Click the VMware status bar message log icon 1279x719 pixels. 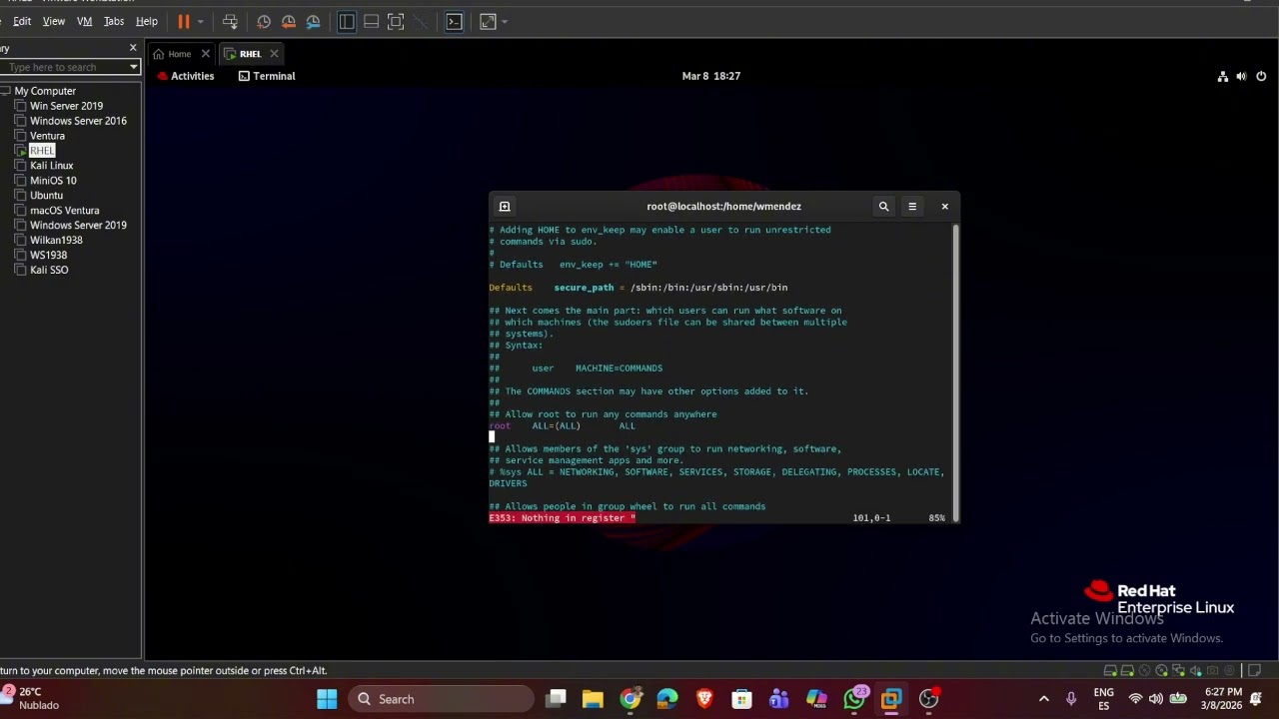click(x=1254, y=670)
